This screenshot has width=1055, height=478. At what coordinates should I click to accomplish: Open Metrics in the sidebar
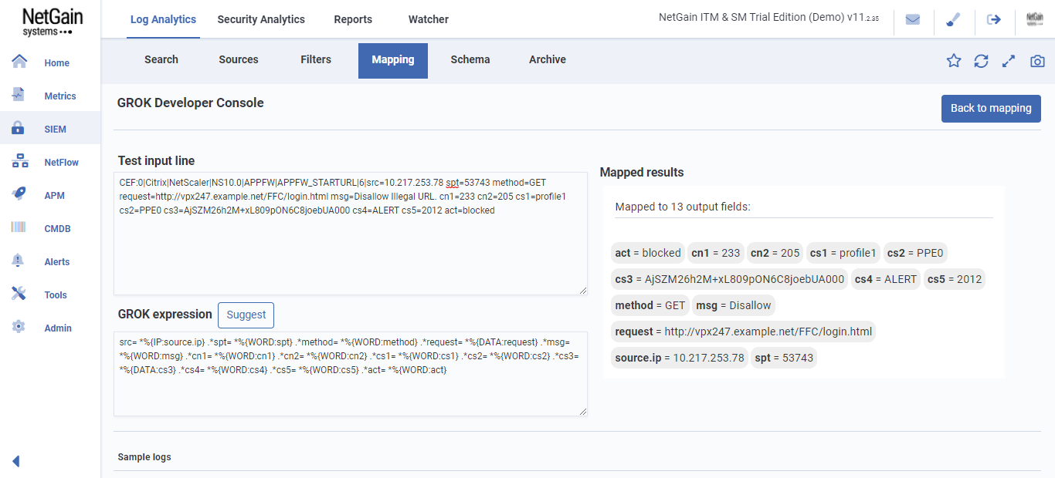[60, 96]
